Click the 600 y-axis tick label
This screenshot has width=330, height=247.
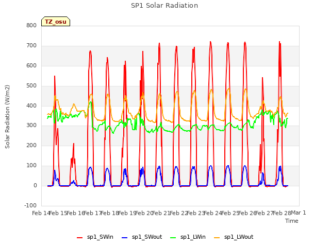(31, 65)
